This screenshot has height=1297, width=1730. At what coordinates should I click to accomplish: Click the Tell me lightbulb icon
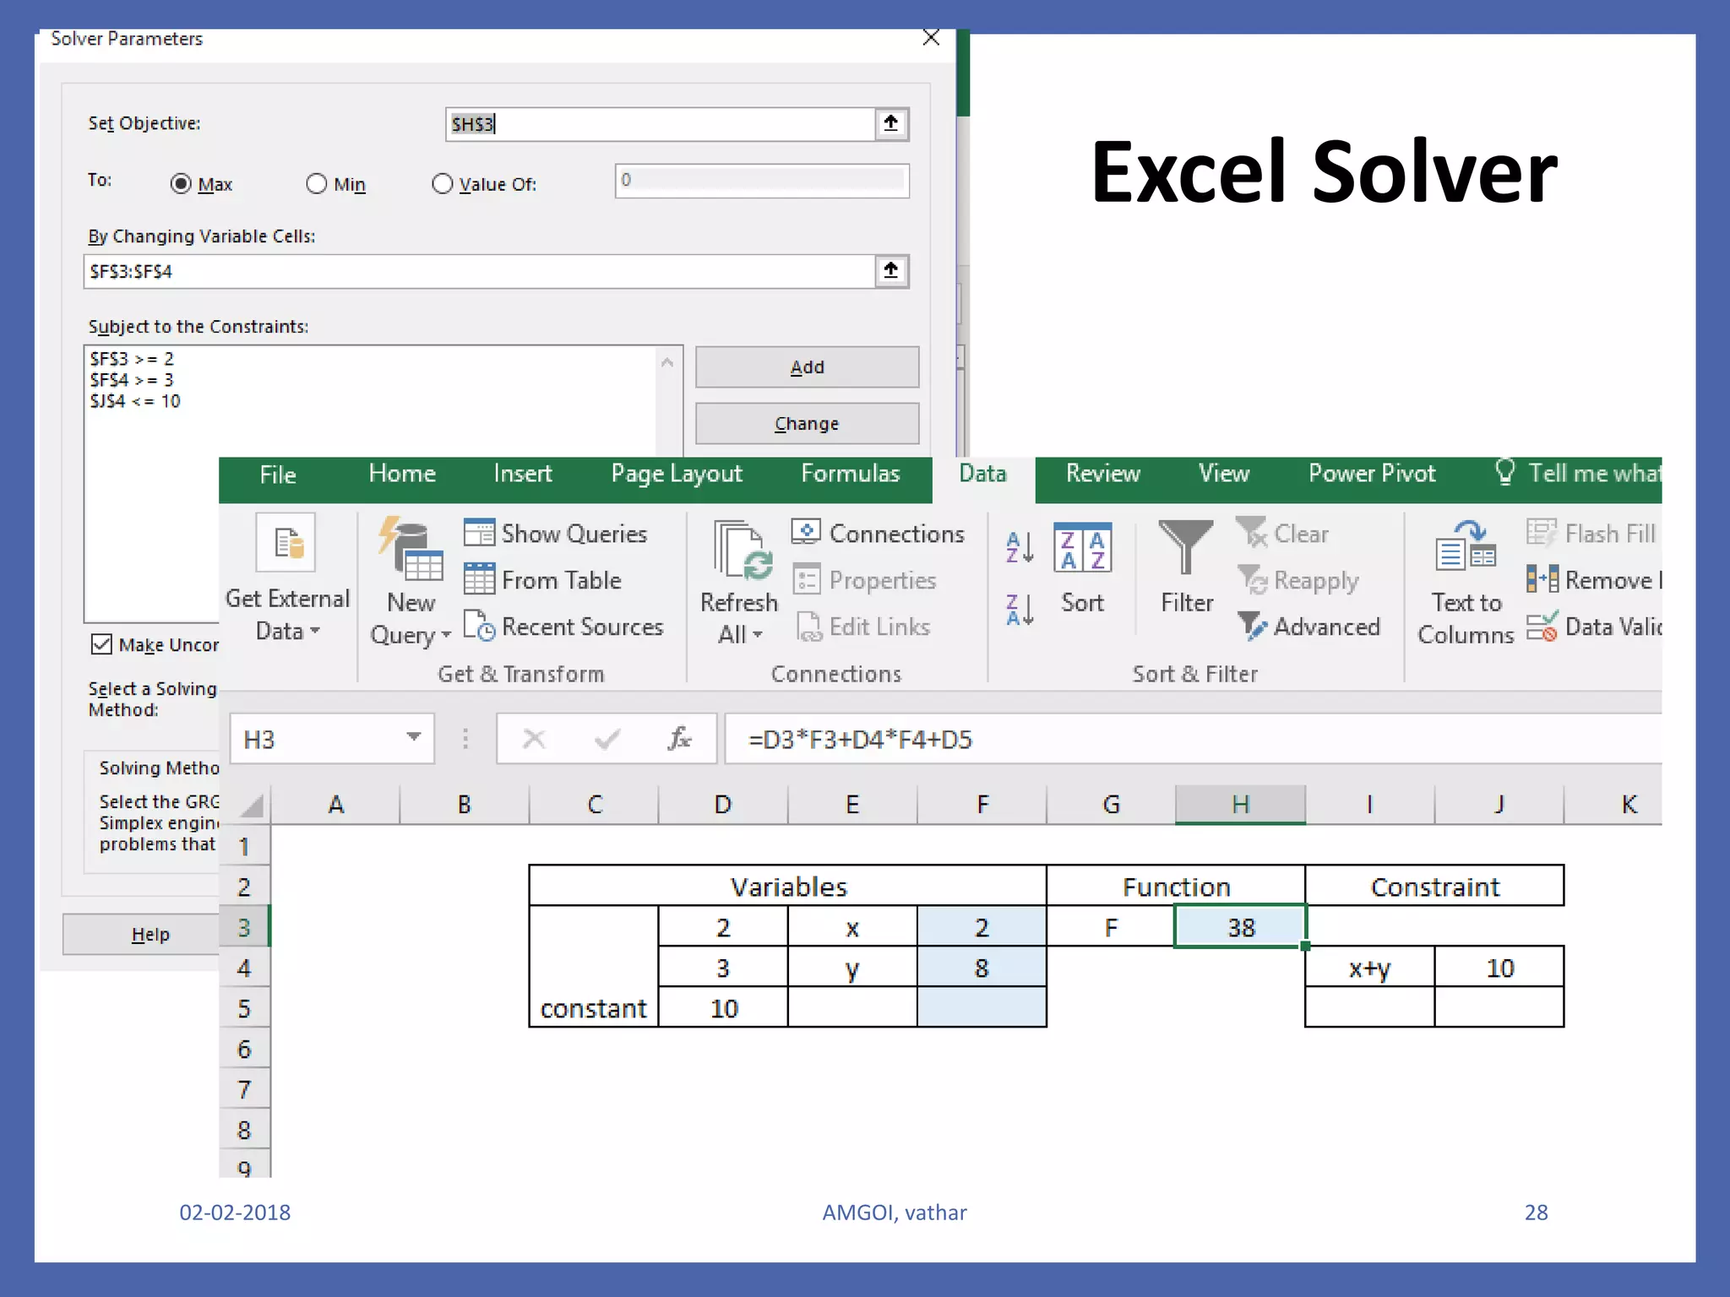[x=1504, y=472]
